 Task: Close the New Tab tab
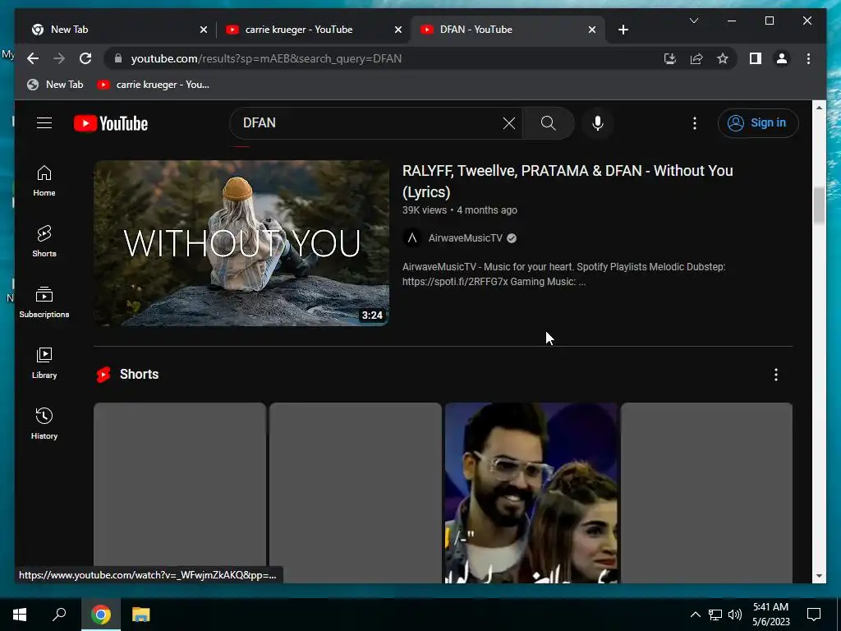click(x=204, y=30)
